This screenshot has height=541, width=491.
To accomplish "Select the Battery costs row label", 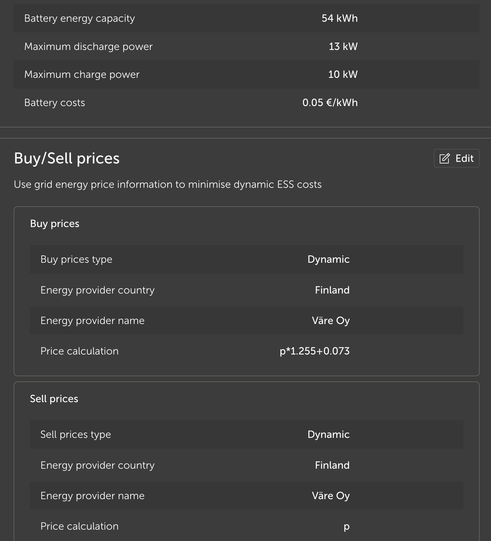I will (x=55, y=103).
